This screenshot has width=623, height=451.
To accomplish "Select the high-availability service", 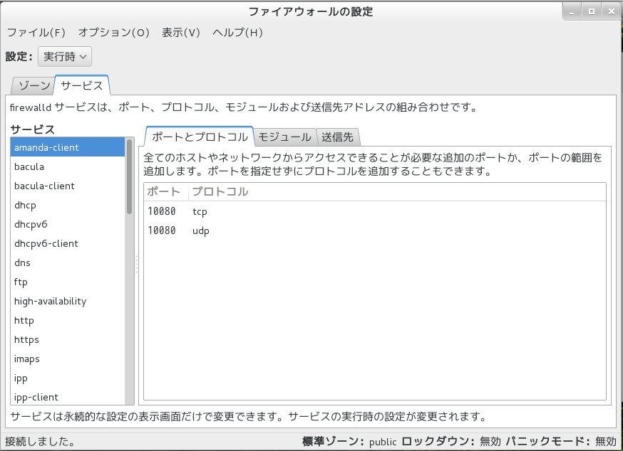I will click(50, 301).
